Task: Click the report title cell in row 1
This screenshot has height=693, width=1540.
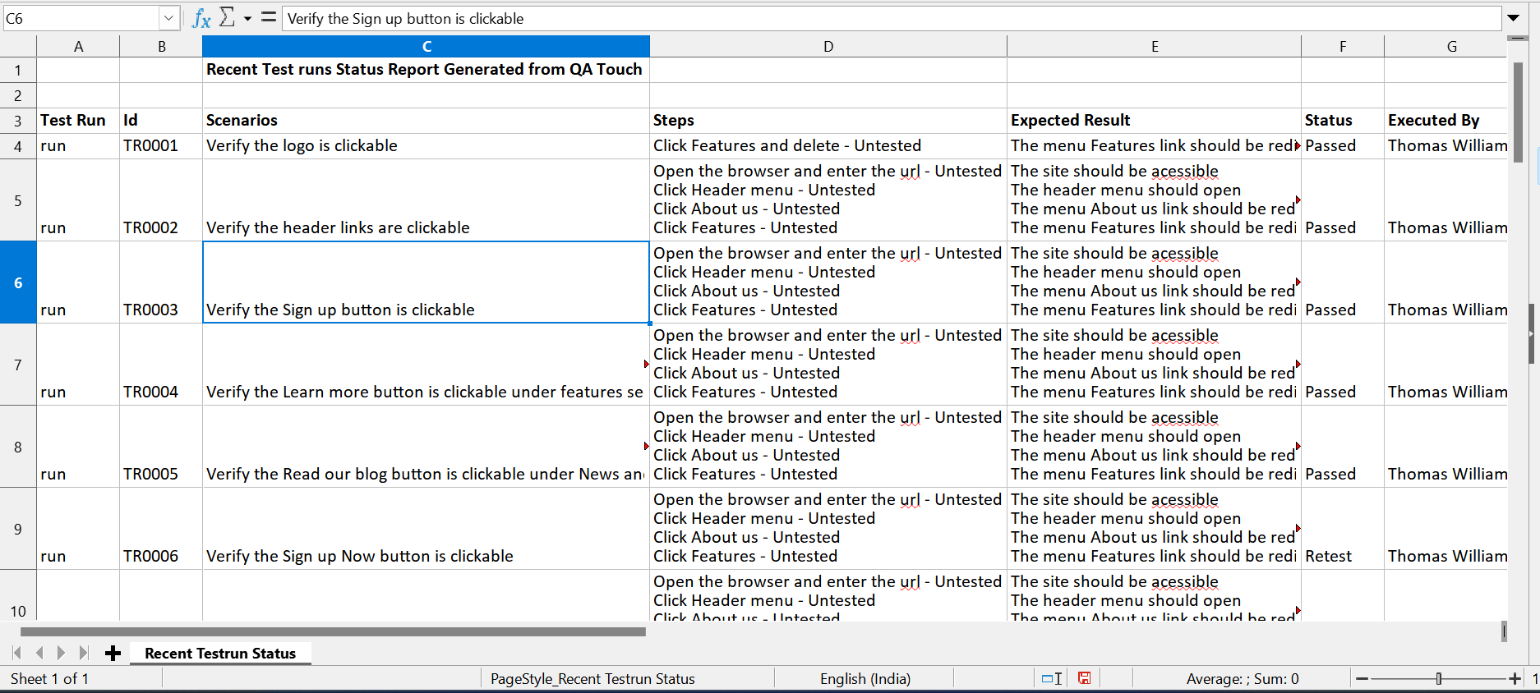Action: coord(426,70)
